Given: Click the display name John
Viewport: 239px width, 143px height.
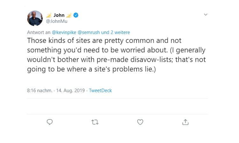Looking at the screenshot, I should pyautogui.click(x=59, y=15).
